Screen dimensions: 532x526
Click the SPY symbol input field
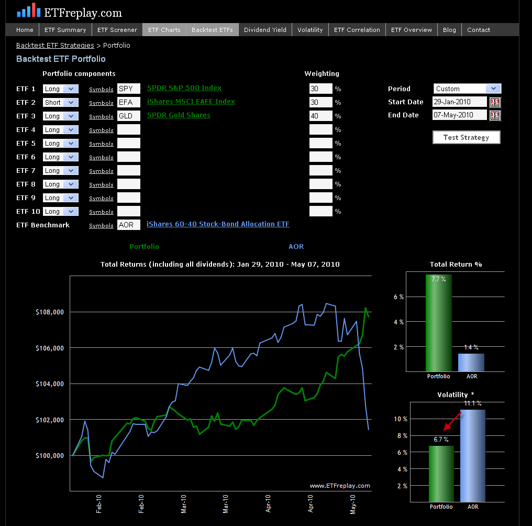129,89
